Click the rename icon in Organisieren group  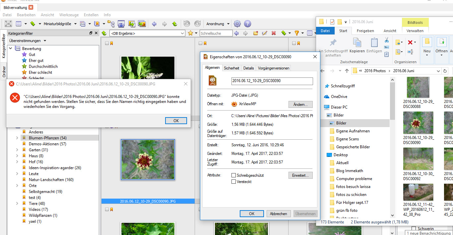click(410, 52)
